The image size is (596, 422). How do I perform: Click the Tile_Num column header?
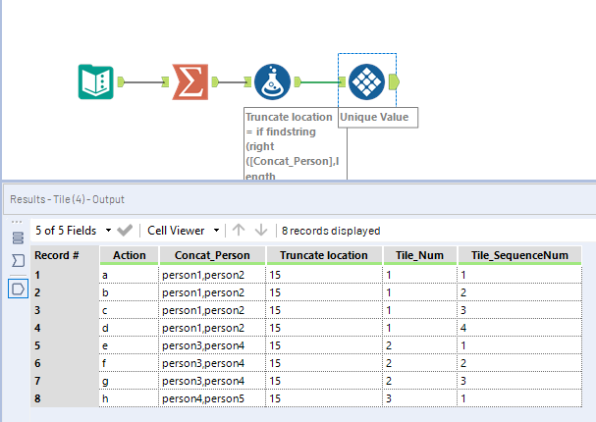tap(419, 255)
